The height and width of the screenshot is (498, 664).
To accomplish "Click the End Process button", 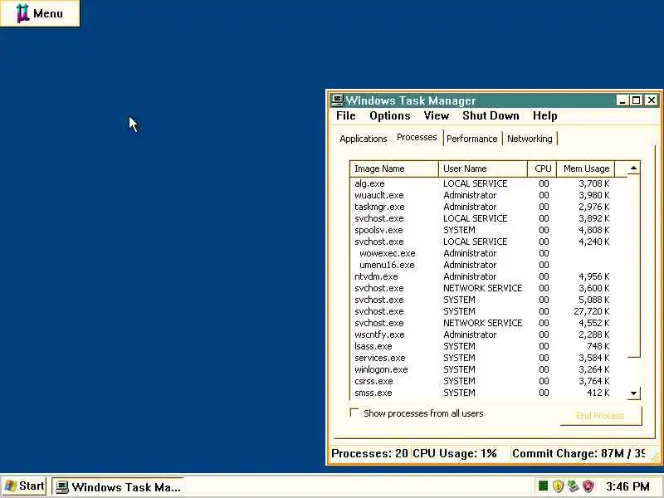I will (600, 416).
